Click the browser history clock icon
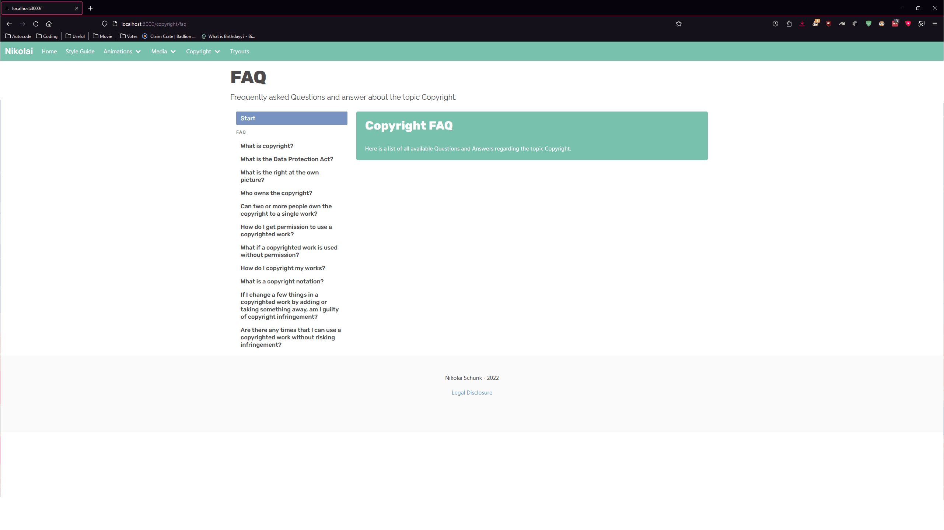The image size is (944, 530). click(775, 24)
